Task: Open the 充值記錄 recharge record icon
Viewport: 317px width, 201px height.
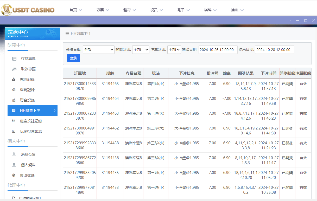Action: 14,79
